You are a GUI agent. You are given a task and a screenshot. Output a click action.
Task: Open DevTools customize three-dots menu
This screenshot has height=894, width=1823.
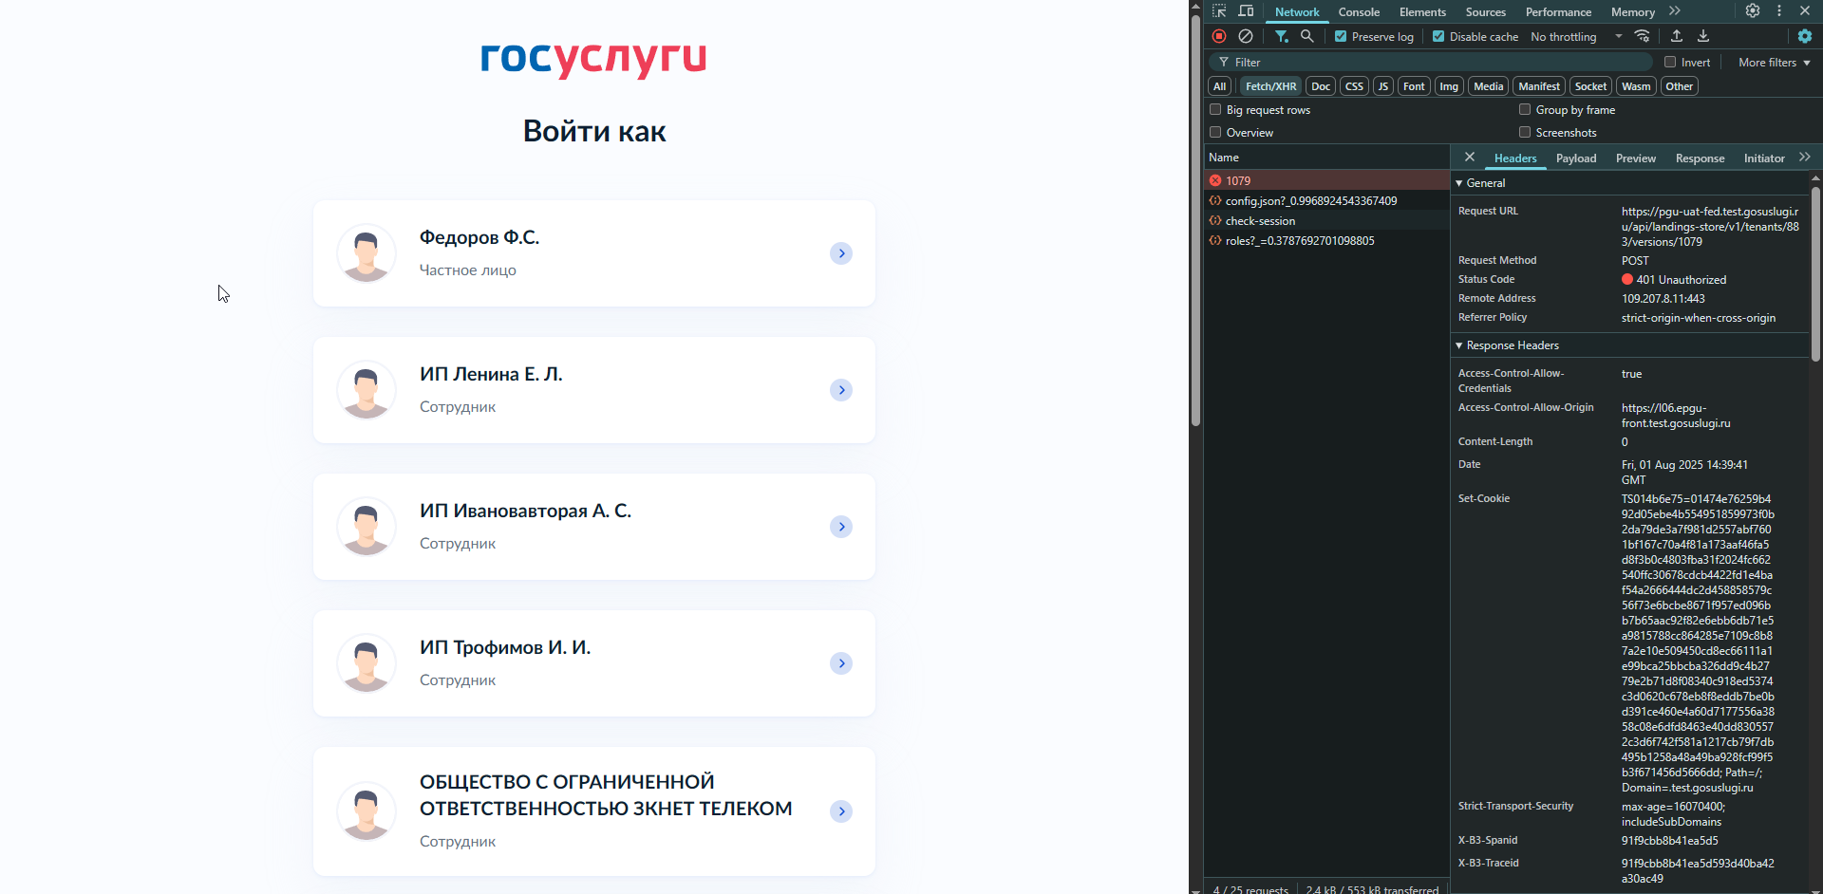(1779, 11)
